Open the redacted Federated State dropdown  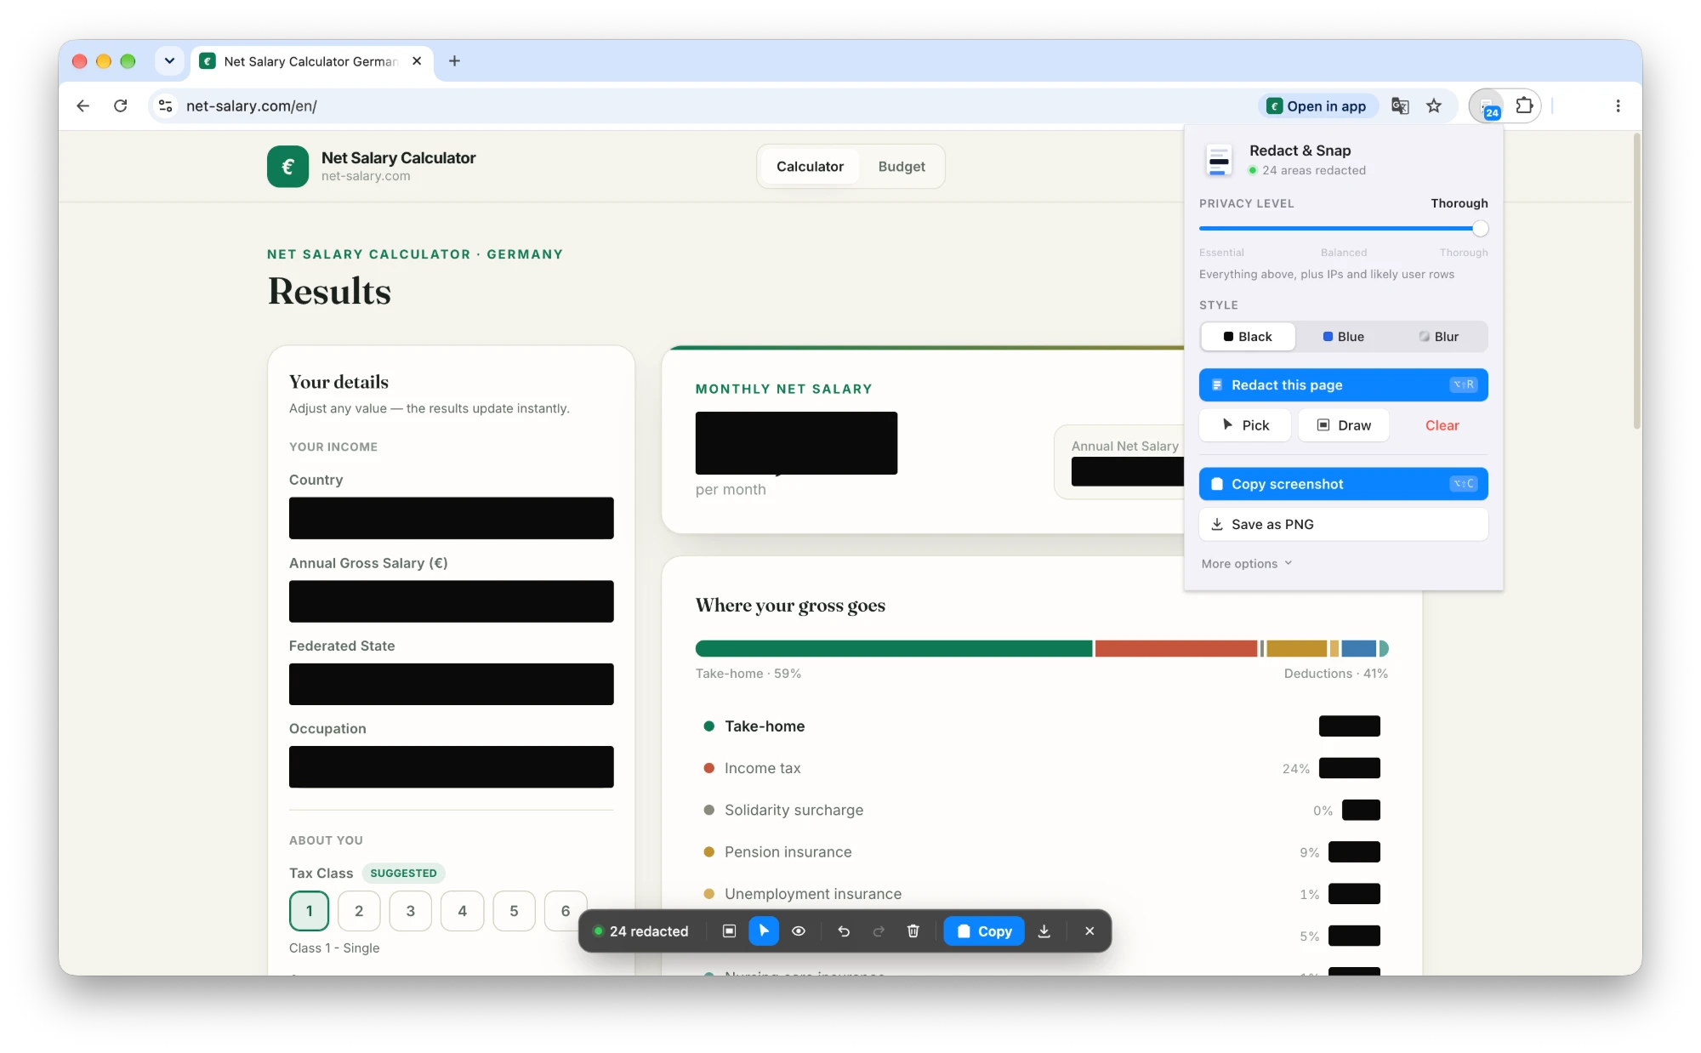451,684
